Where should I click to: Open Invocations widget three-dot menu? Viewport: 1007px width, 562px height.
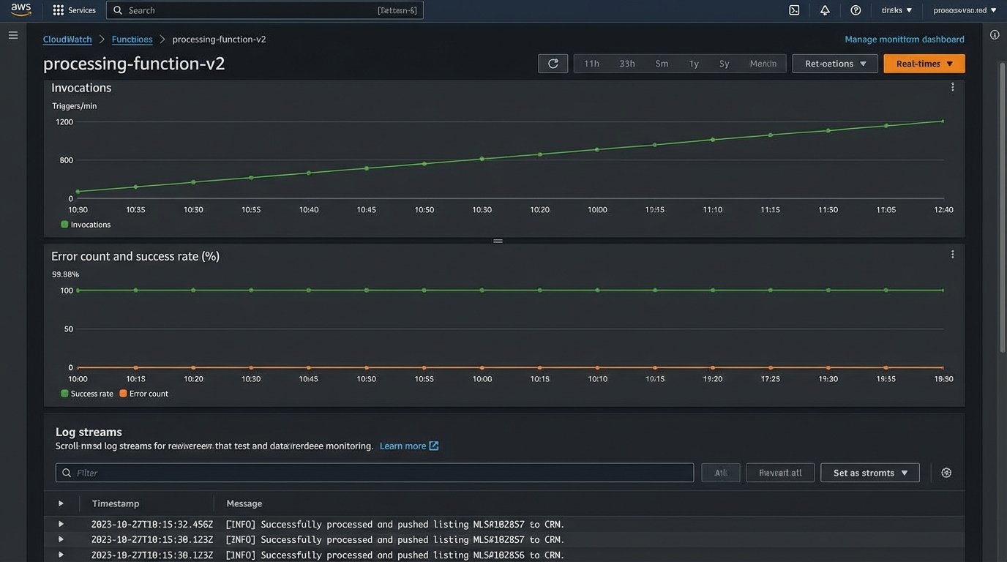click(952, 87)
